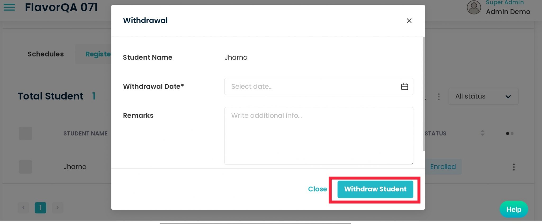Switch to the Schedules tab

(x=46, y=54)
